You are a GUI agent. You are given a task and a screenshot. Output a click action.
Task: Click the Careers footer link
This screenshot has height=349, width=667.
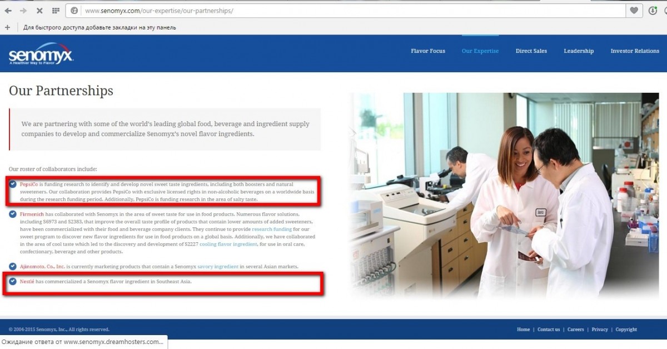point(575,330)
